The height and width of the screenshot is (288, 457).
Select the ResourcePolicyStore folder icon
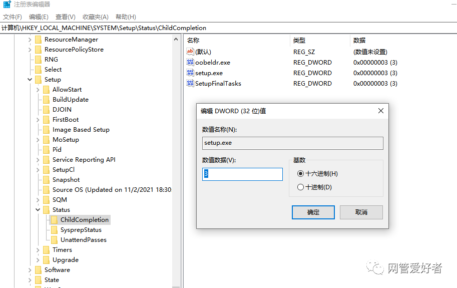coord(38,49)
